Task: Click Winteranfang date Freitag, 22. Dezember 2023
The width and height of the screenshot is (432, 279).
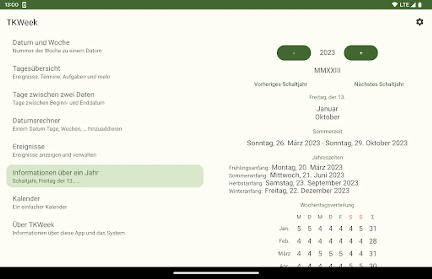Action: 307,191
